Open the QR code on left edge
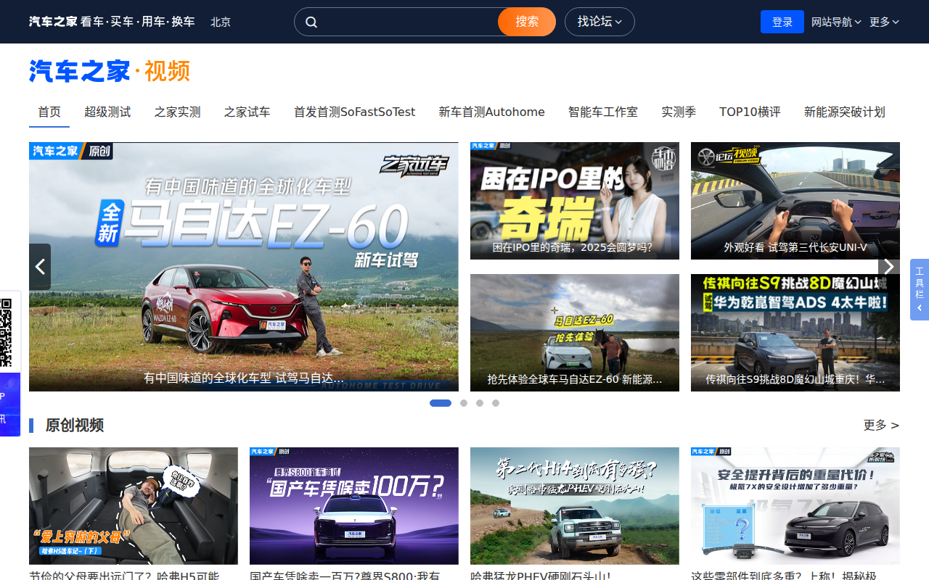 [6, 332]
